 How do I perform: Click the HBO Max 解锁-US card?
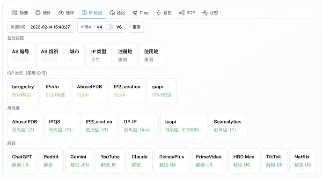244,161
